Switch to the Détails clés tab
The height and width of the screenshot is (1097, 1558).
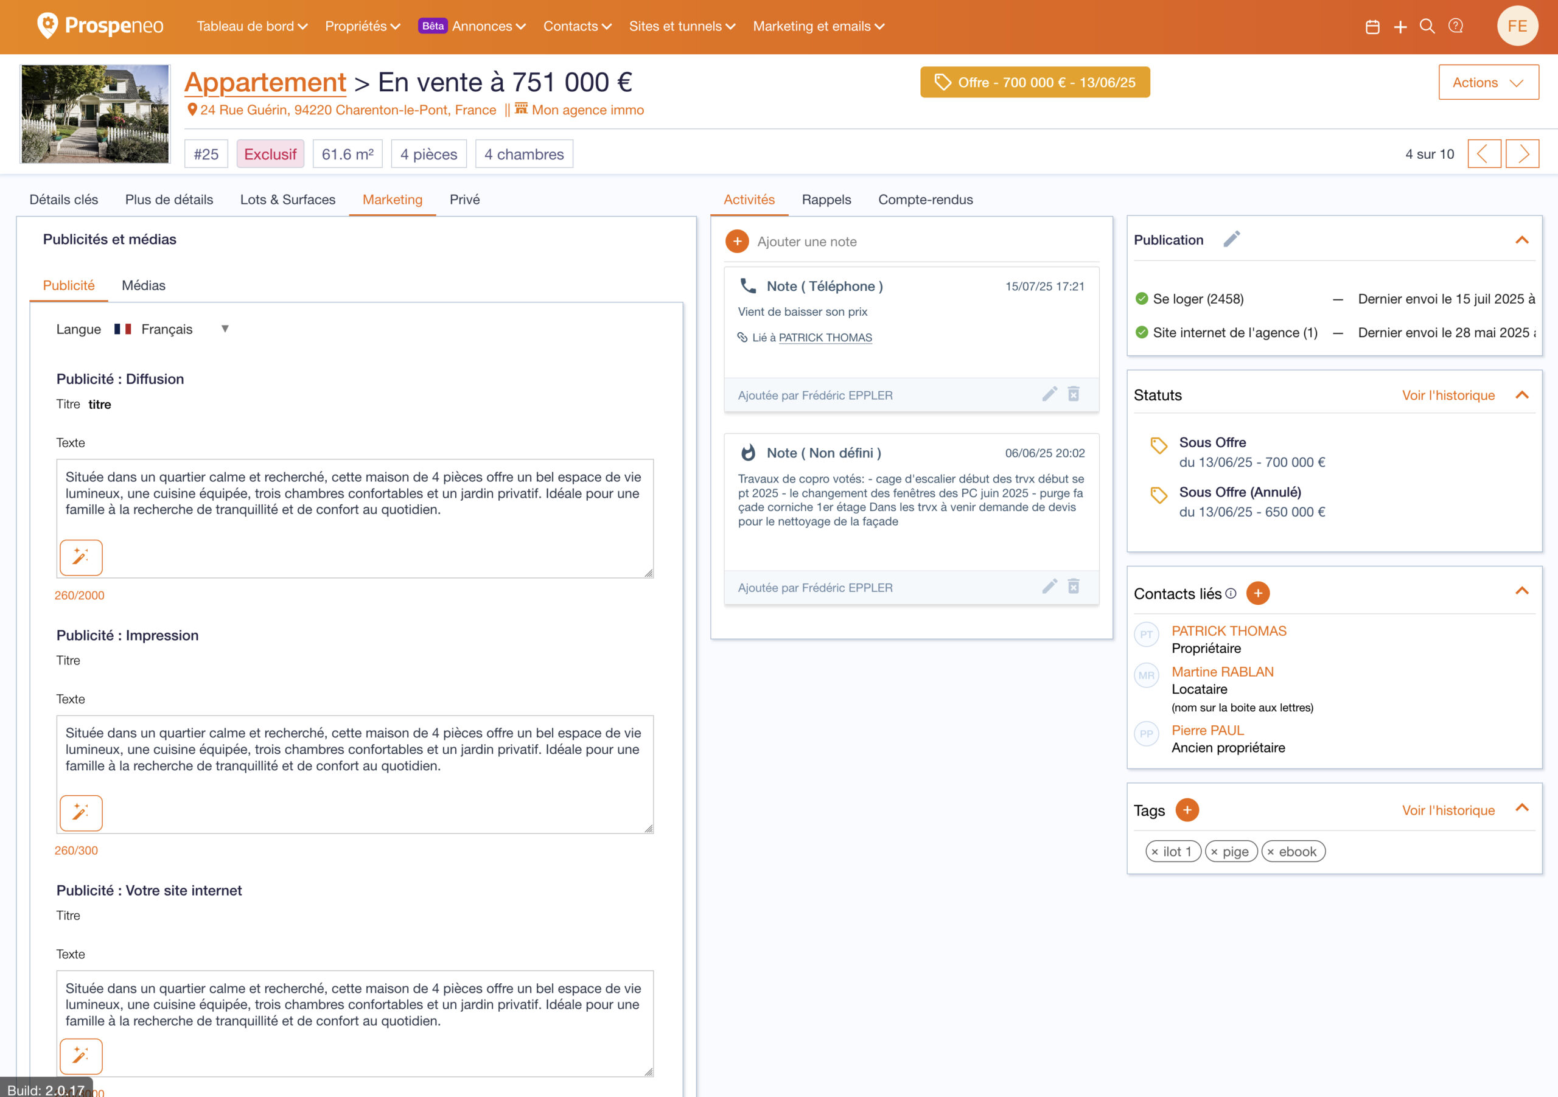tap(64, 200)
